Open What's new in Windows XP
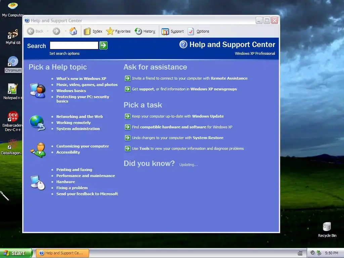344x258 pixels. click(x=81, y=79)
